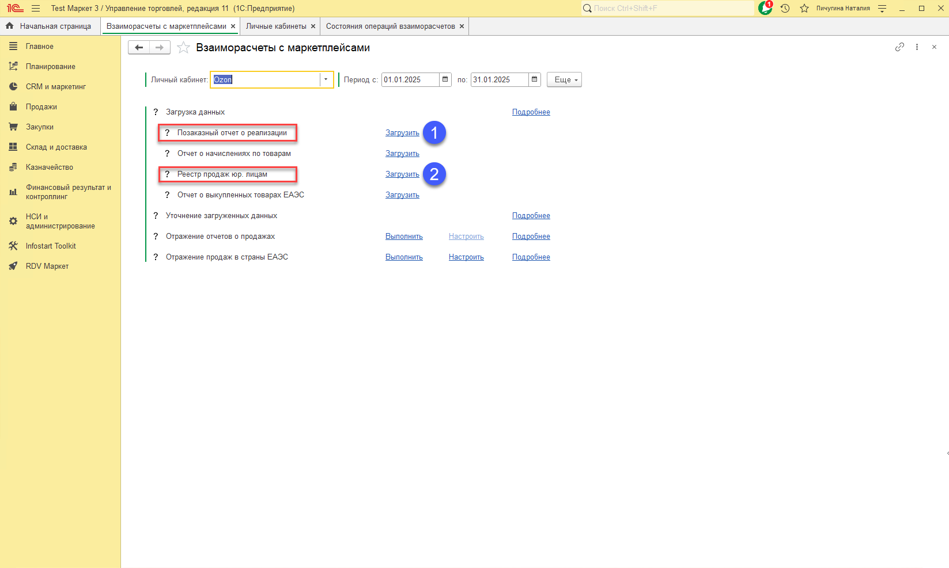Open the history clock icon
Viewport: 949px width, 568px height.
(x=785, y=8)
